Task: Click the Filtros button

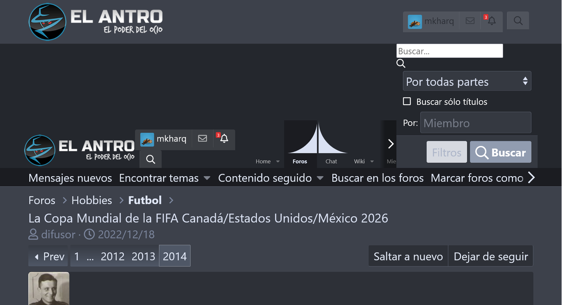Action: point(447,152)
